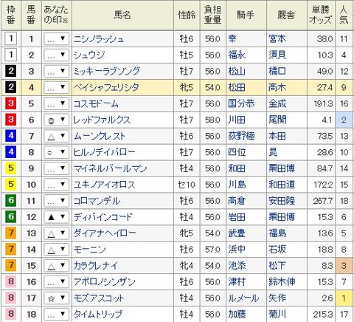Open horse page for ベイシャフェリシタ
Image resolution: width=354 pixels, height=322 pixels.
106,87
